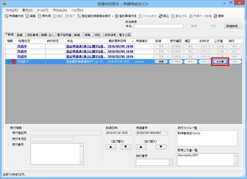Click the 受付番号 text area
The width and height of the screenshot is (247, 179).
pos(55,154)
